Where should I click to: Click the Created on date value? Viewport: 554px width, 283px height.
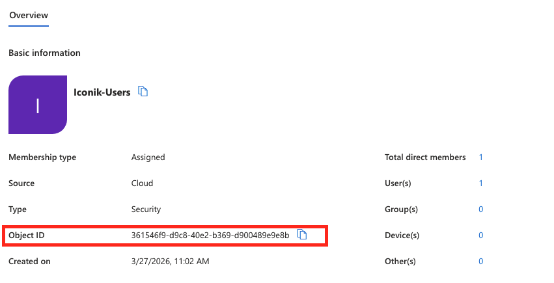[x=171, y=262]
